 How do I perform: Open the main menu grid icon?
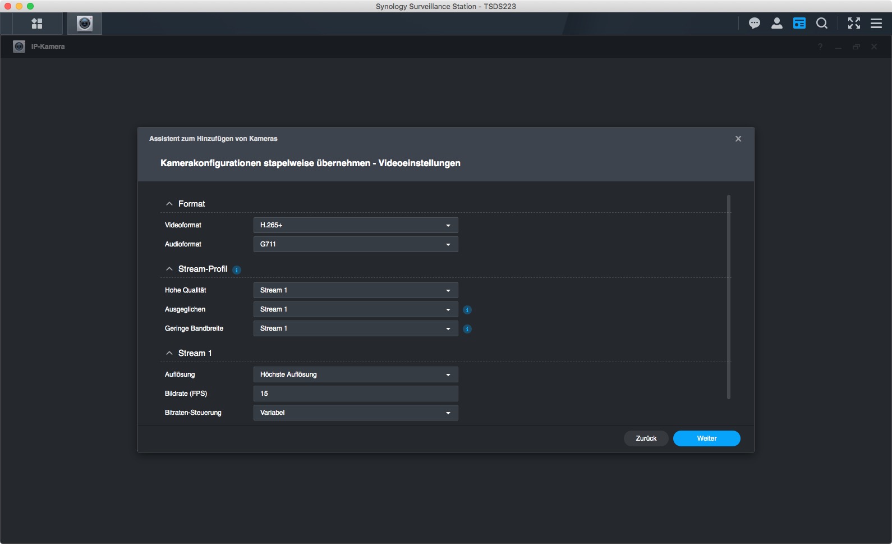[x=37, y=24]
